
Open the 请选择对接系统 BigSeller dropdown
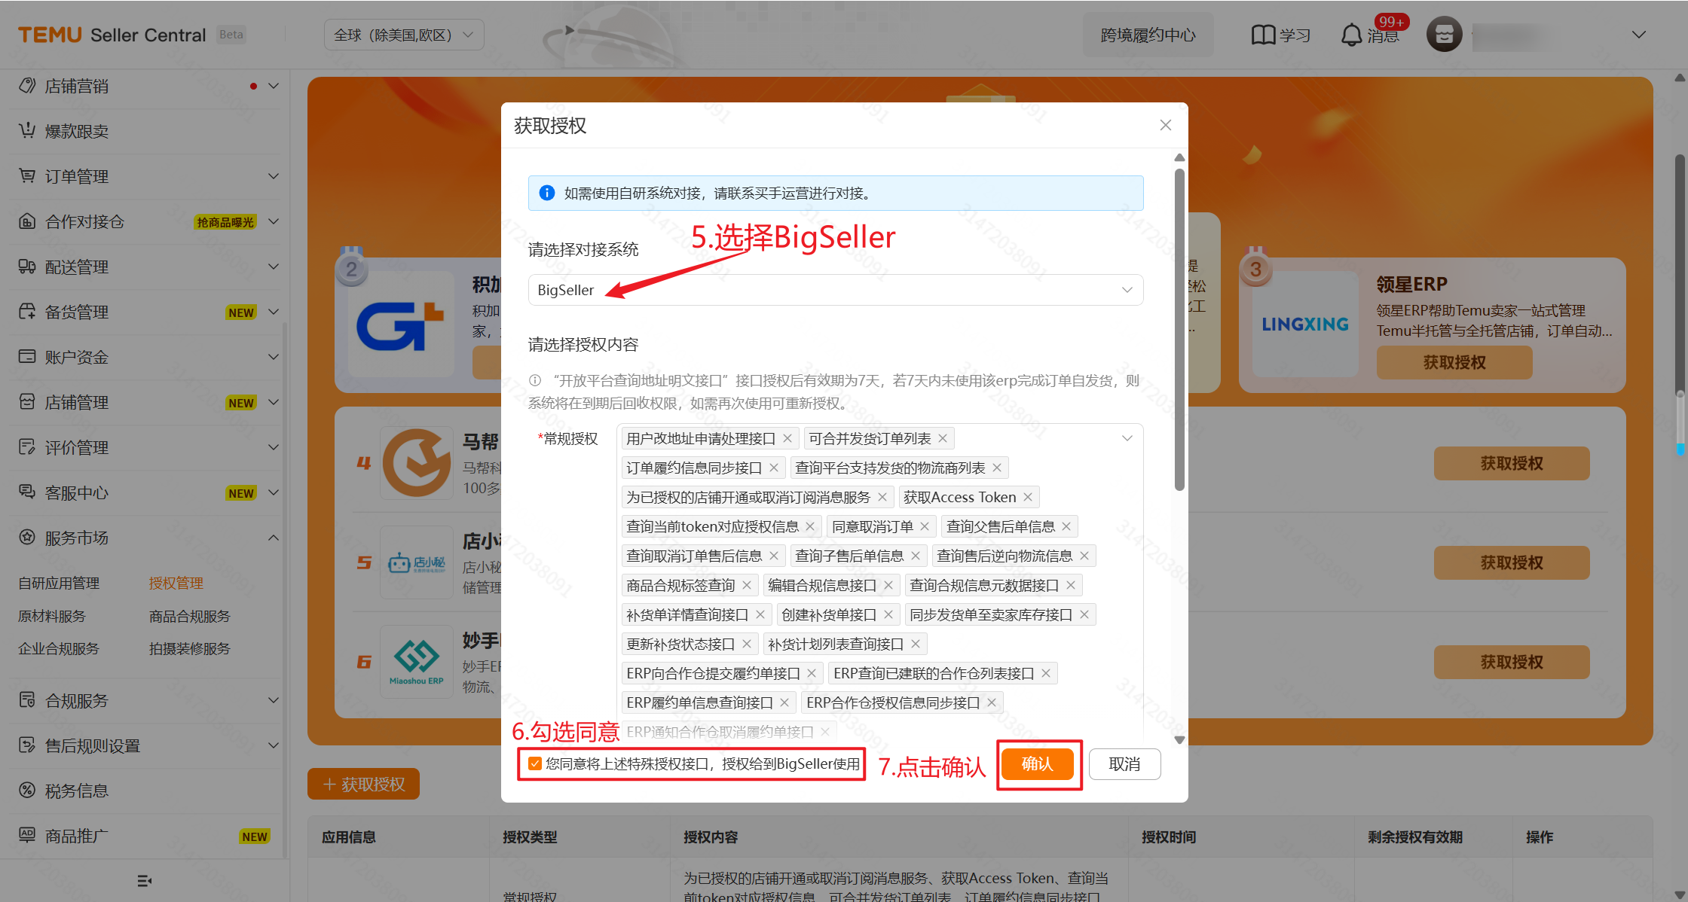pyautogui.click(x=836, y=290)
